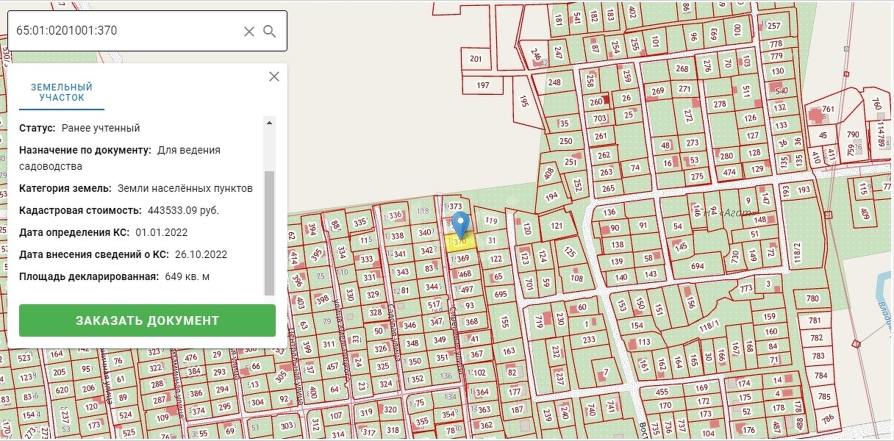Screen dimensions: 894x441
Task: Click parcel 695 on the map
Action: [501, 294]
